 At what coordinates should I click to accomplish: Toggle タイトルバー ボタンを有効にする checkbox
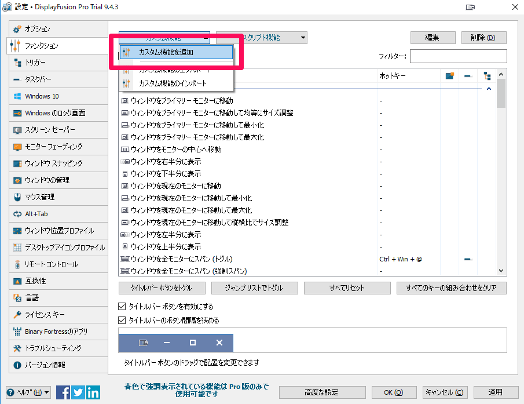point(122,307)
